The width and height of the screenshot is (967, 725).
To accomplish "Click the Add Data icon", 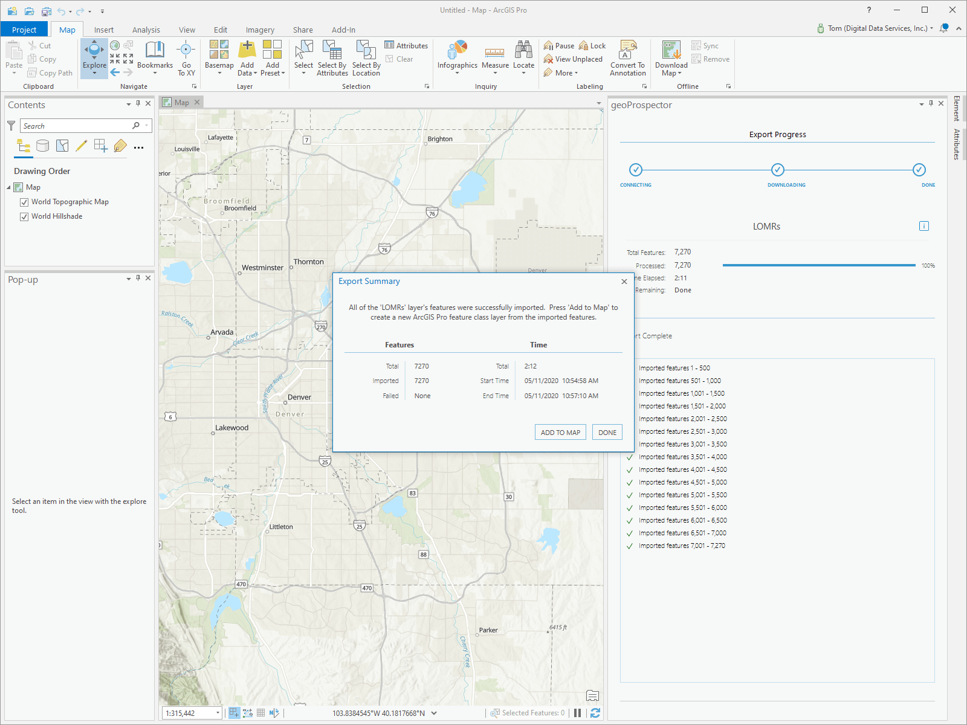I will [247, 50].
